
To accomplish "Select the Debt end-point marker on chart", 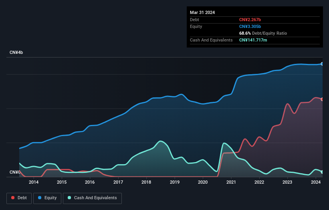I will coord(322,99).
